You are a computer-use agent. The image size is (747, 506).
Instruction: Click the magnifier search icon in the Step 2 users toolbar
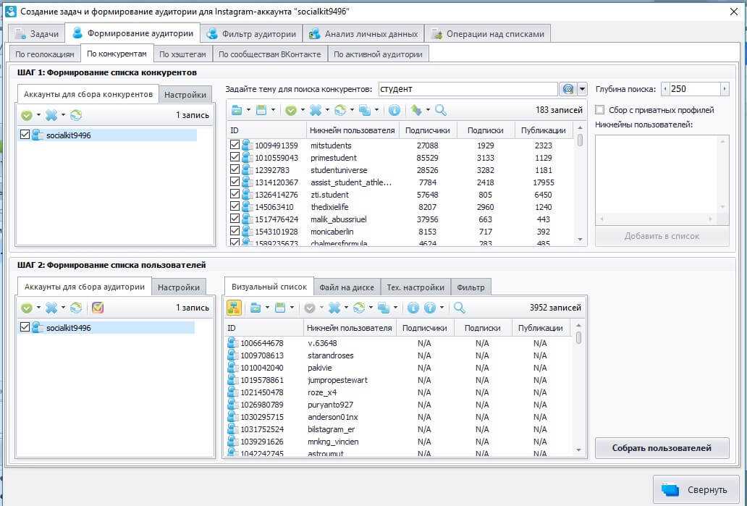point(459,308)
